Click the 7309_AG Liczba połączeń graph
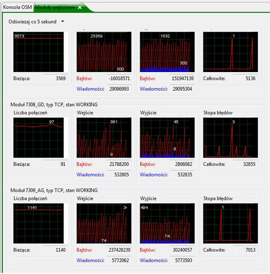Screen dimensions: 270x274 tap(38, 223)
